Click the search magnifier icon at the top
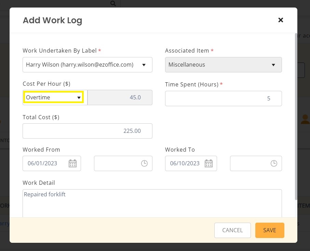 113,3
